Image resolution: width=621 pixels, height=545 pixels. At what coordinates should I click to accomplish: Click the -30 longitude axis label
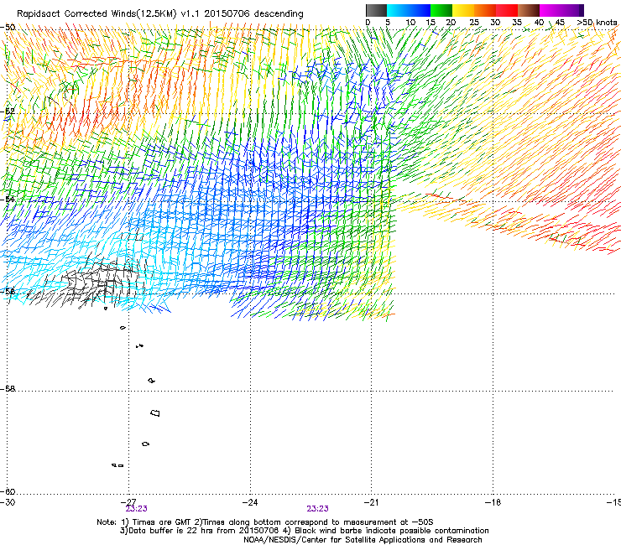click(x=8, y=502)
